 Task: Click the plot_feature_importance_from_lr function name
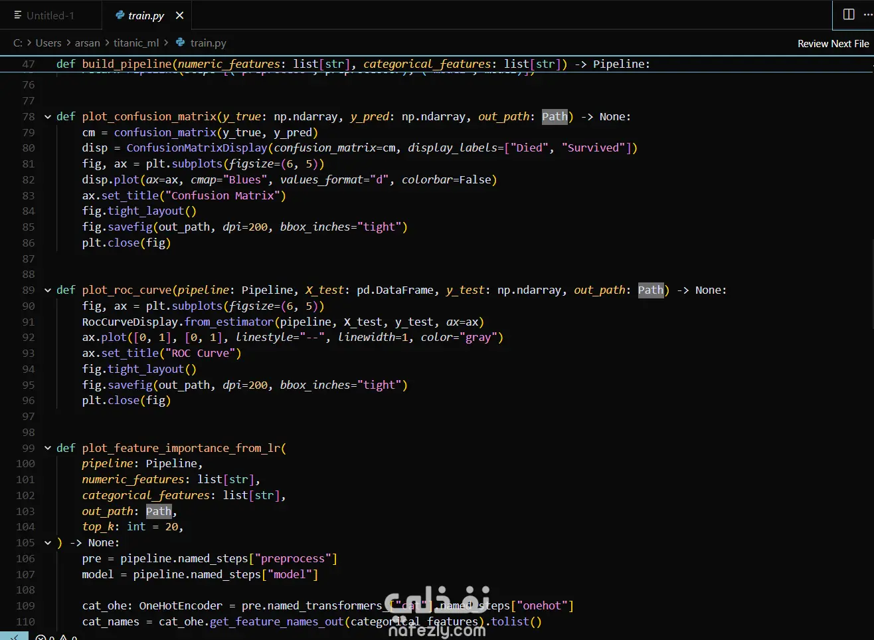pyautogui.click(x=181, y=449)
